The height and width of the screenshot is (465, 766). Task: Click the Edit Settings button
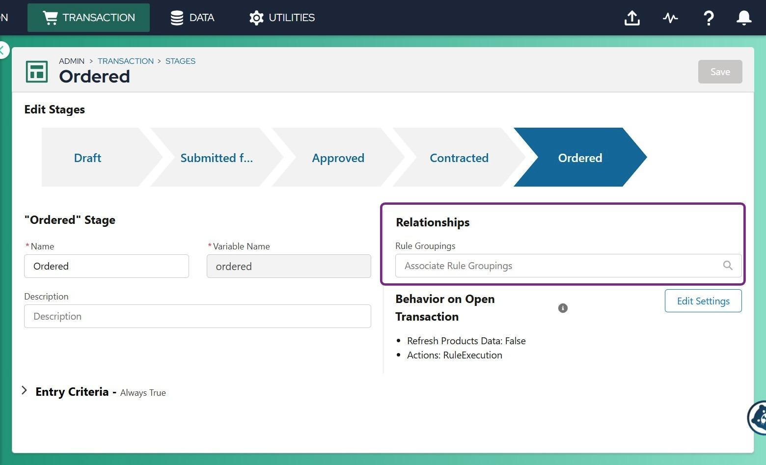[x=703, y=301]
